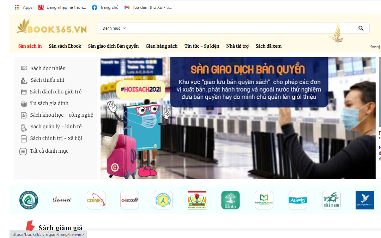The width and height of the screenshot is (381, 238).
Task: Expand Tất cả danh mục list
Action: 49,151
